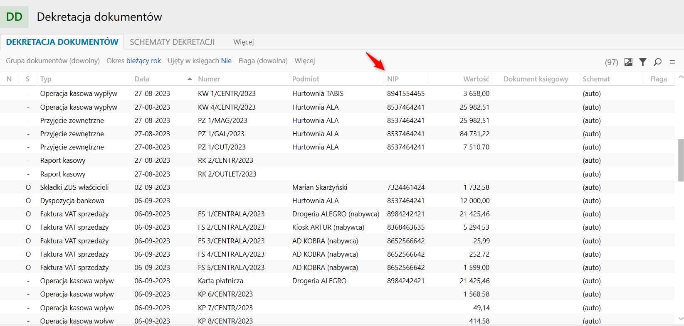Select invoice FS 1/CENTRALA/2023

point(231,214)
